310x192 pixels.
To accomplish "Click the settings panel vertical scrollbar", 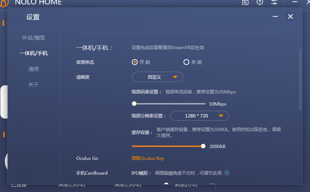I will pos(300,79).
